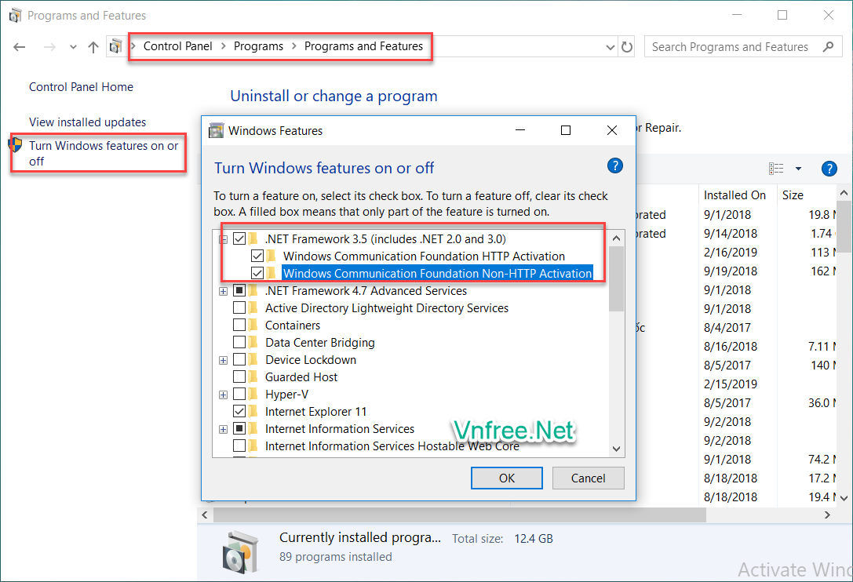
Task: Click the help icon in programs toolbar
Action: (829, 169)
